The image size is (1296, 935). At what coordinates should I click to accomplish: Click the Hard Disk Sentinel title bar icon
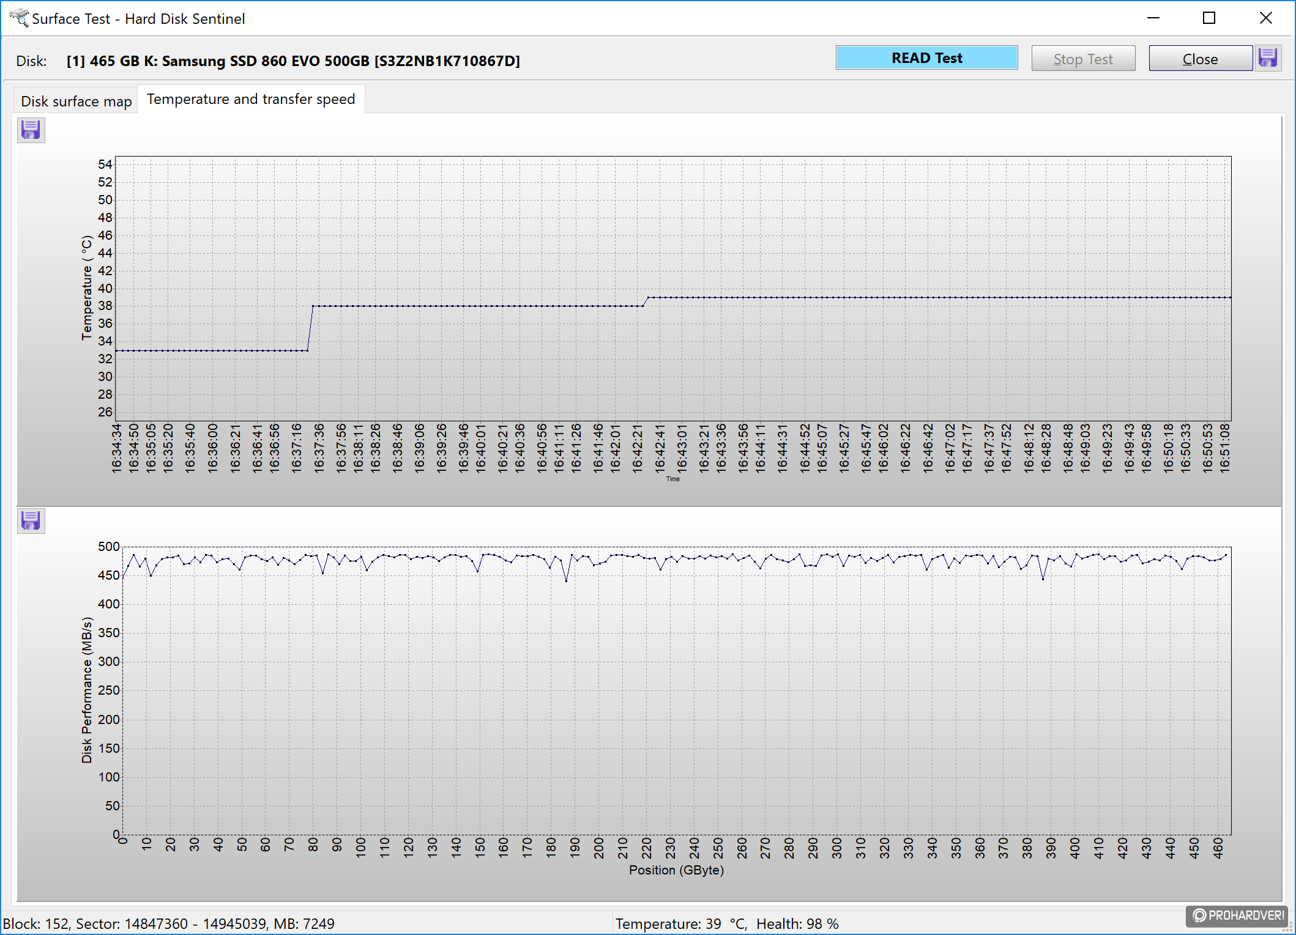point(19,18)
